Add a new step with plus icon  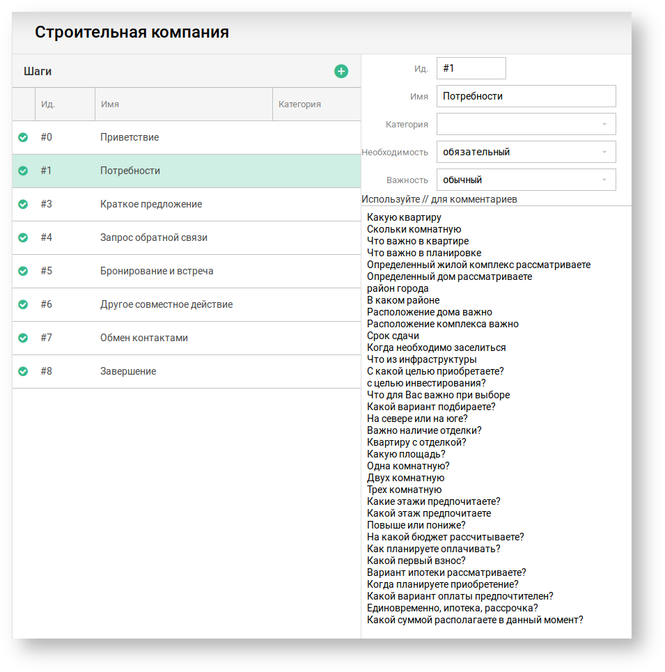click(341, 71)
